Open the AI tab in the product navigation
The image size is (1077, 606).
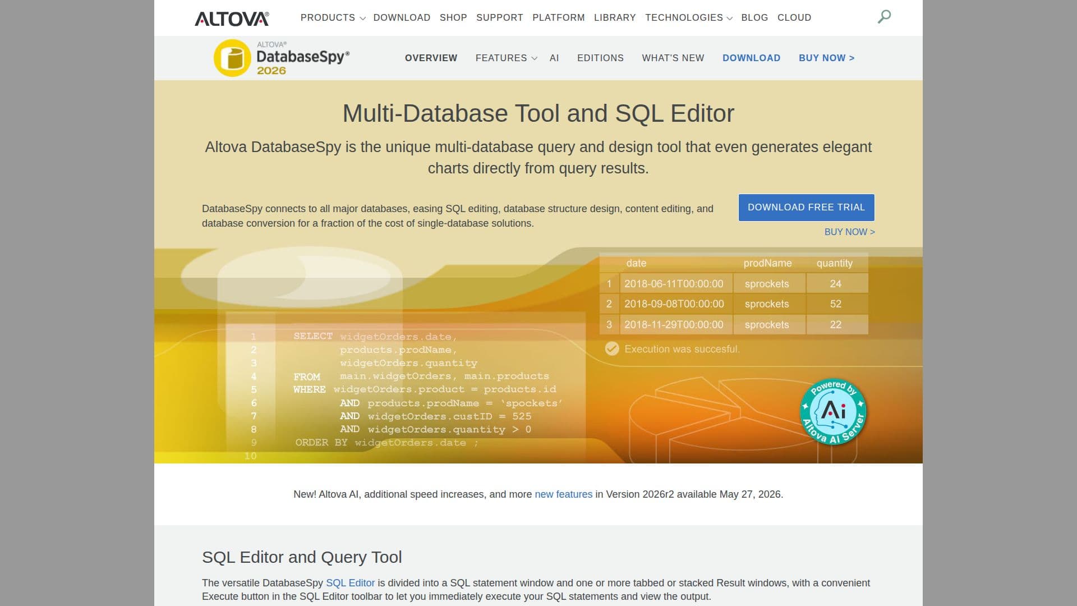(554, 58)
